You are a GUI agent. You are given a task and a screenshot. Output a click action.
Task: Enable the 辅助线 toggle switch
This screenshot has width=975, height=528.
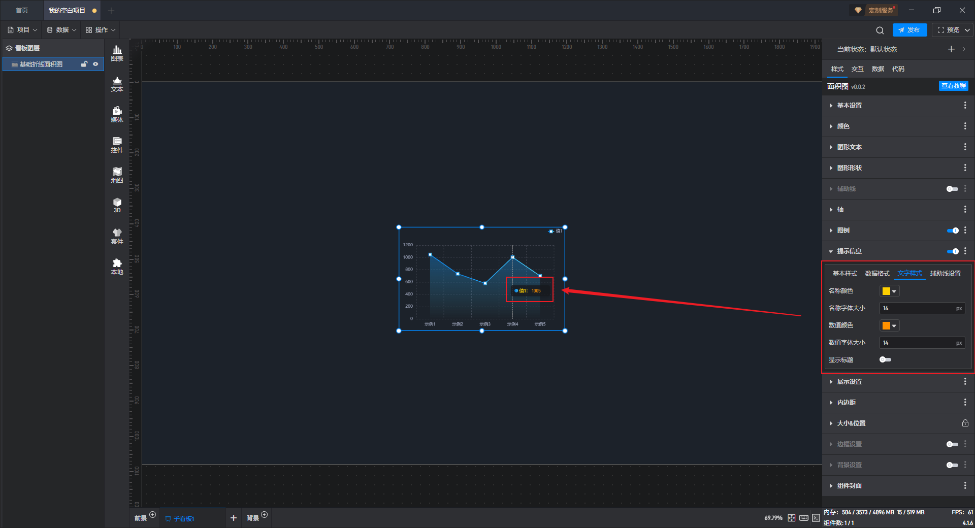952,189
